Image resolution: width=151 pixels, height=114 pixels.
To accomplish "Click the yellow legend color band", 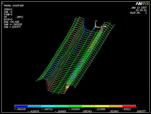I will pos(102,106).
